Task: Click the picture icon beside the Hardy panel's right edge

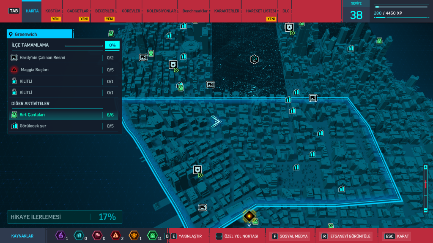Action: [x=143, y=57]
